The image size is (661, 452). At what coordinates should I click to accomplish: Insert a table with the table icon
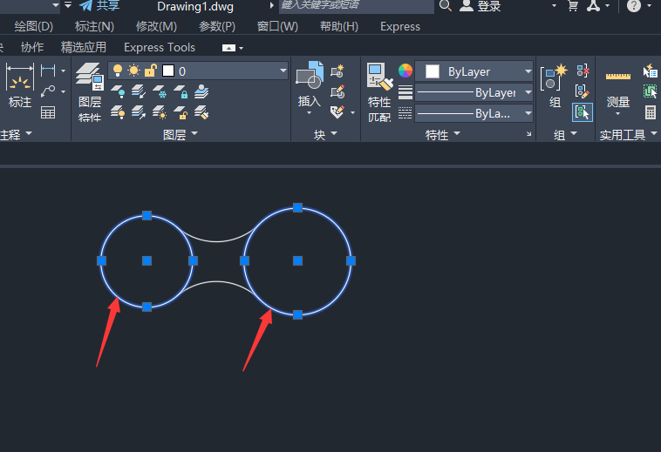(x=48, y=112)
